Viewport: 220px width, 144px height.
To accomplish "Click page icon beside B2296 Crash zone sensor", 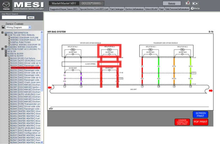I will pyautogui.click(x=9, y=82).
